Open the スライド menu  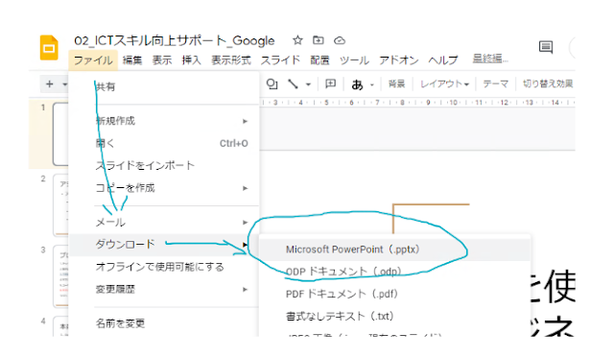click(x=280, y=59)
